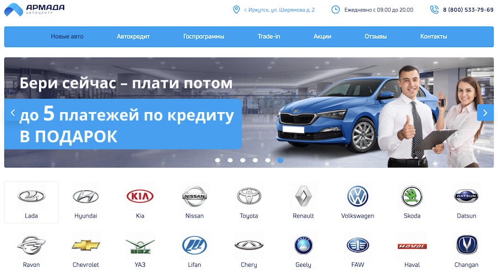Screen dimensions: 498x274
Task: Open the Контакты menu item
Action: point(433,37)
